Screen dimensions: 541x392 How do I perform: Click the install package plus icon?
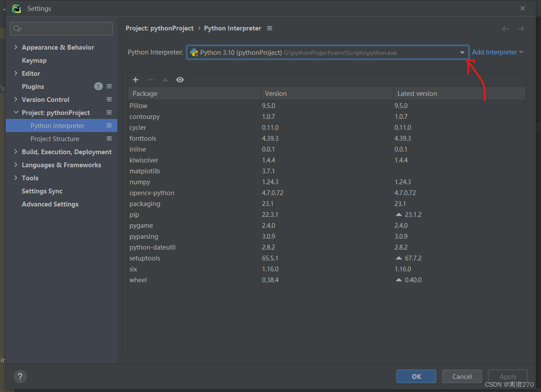(x=136, y=80)
